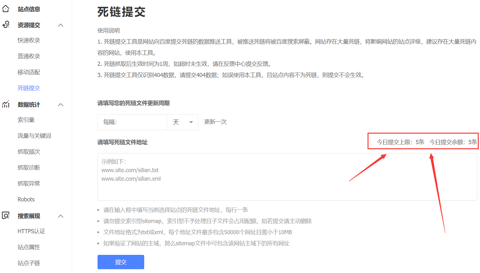Open 流量与关键词 in the sidebar
Viewport: 480px width, 273px height.
click(34, 136)
